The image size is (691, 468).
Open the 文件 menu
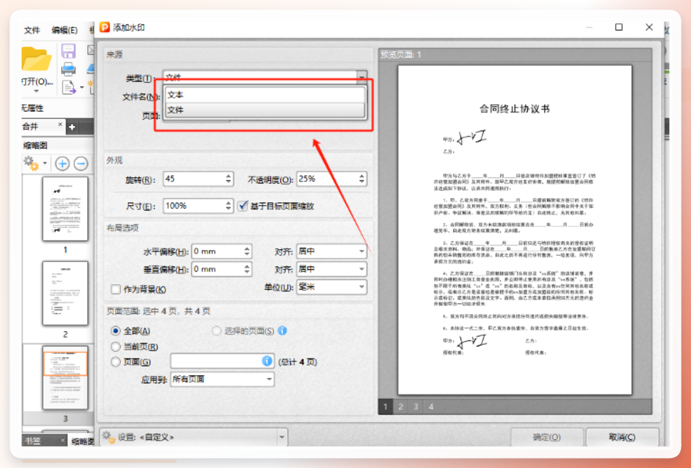pyautogui.click(x=32, y=30)
